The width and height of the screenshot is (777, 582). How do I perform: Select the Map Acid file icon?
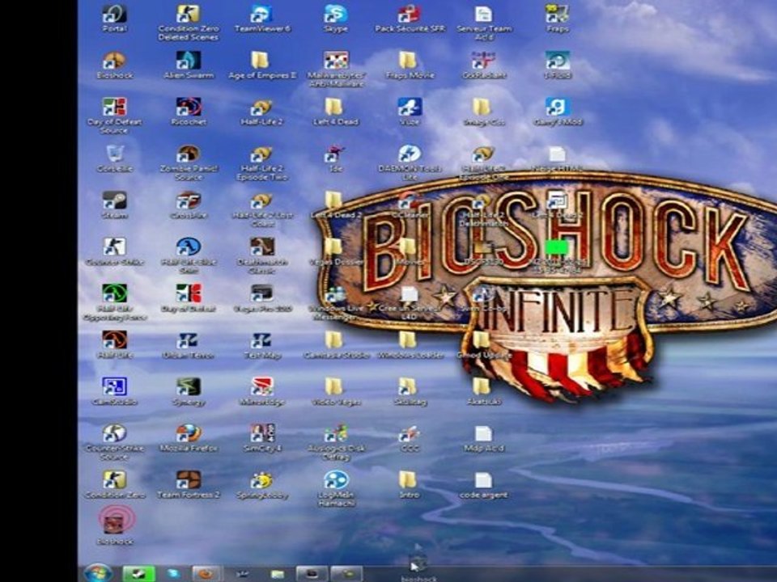[483, 438]
